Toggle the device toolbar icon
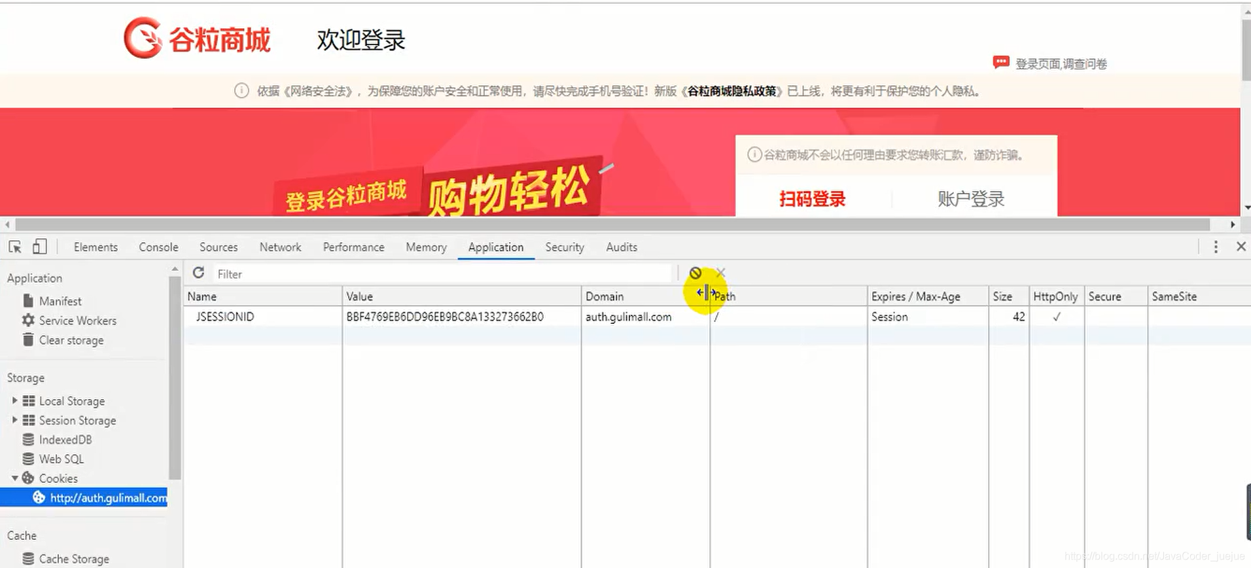Viewport: 1251px width, 568px height. 40,247
